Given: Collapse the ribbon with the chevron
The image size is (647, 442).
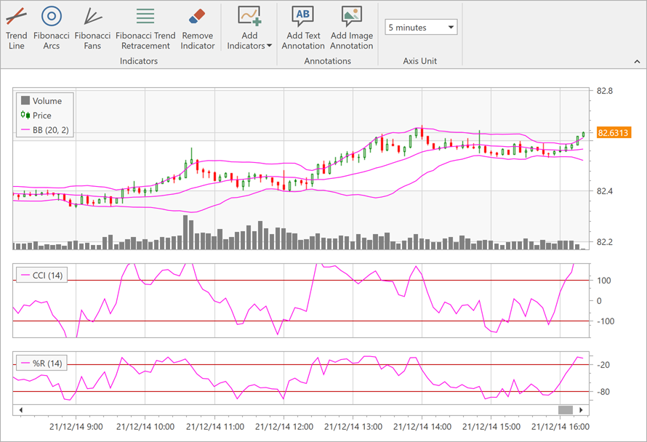Looking at the screenshot, I should (x=637, y=62).
